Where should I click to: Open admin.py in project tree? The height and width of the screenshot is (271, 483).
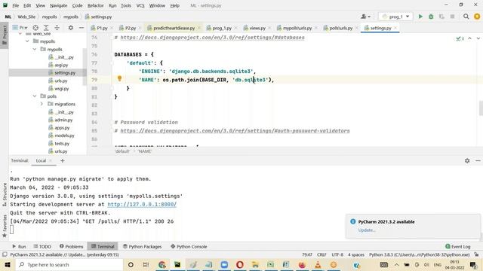(63, 120)
